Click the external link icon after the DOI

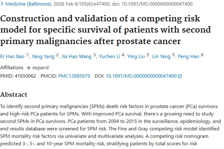[x=179, y=76]
